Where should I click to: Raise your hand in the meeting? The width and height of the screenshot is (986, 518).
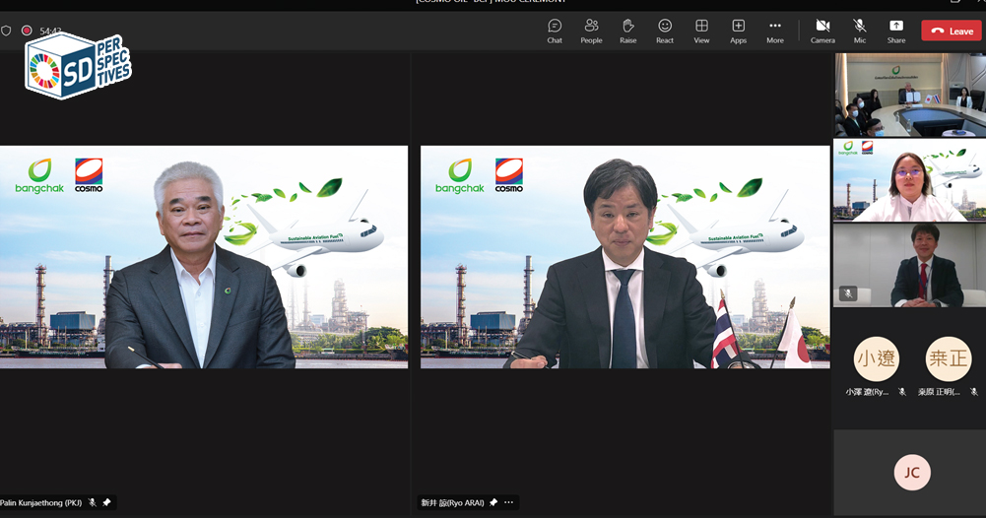627,31
